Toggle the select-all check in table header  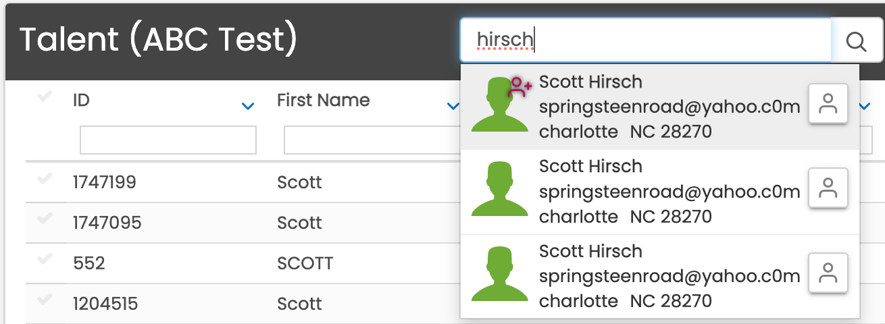coord(45,97)
